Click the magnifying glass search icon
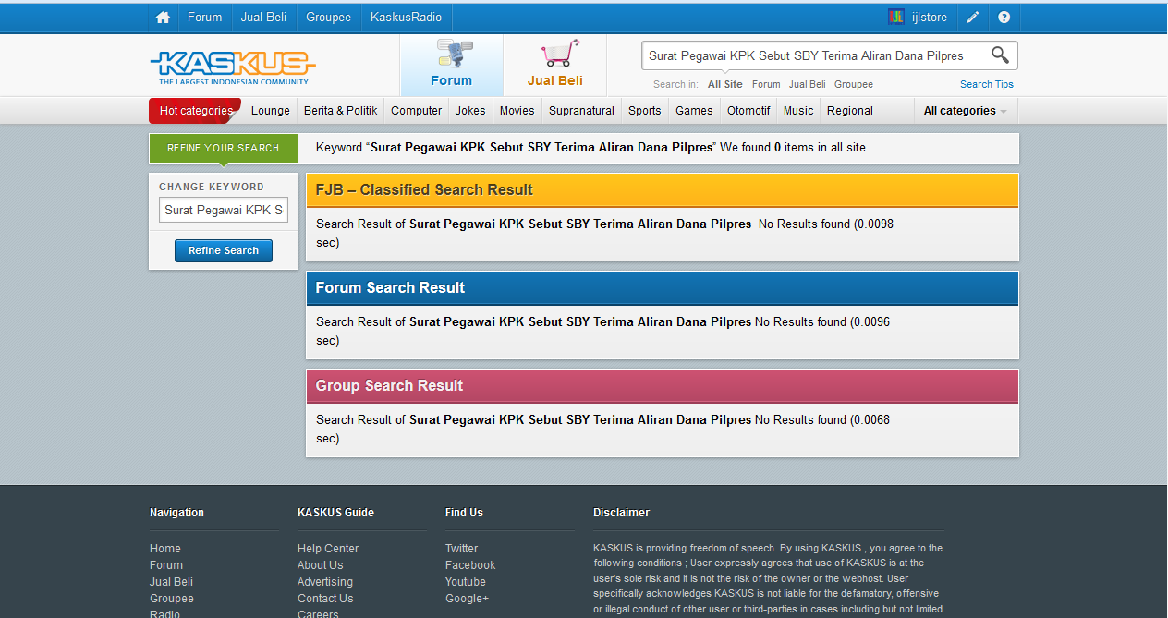 [1000, 55]
